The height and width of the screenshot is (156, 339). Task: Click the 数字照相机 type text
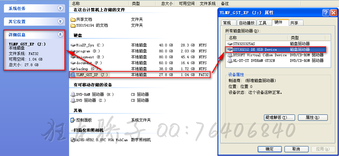141,140
